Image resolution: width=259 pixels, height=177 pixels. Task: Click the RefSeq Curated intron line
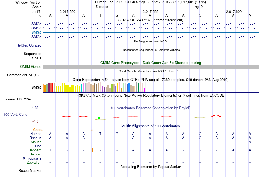(x=150, y=45)
